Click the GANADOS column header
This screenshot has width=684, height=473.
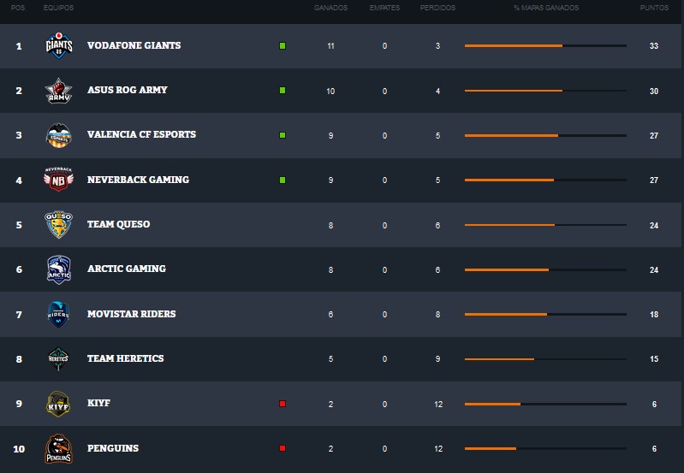330,8
